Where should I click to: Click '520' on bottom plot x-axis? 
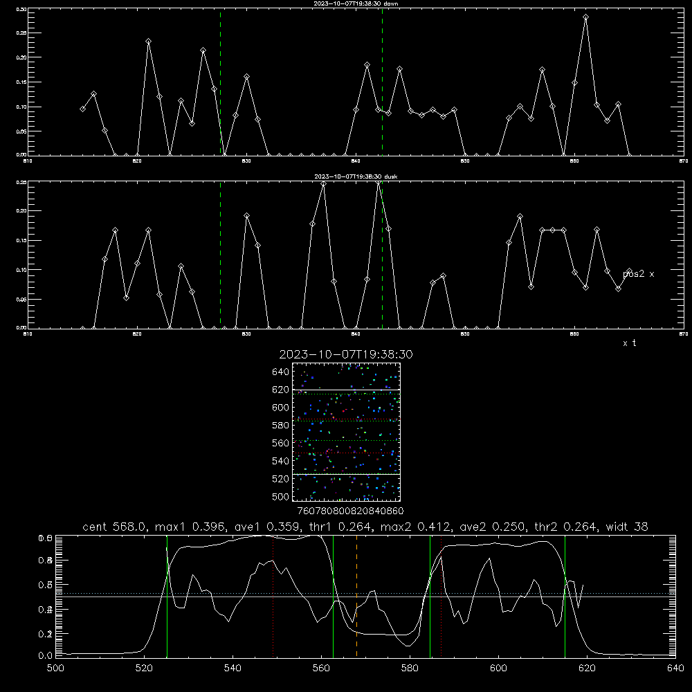pyautogui.click(x=144, y=668)
